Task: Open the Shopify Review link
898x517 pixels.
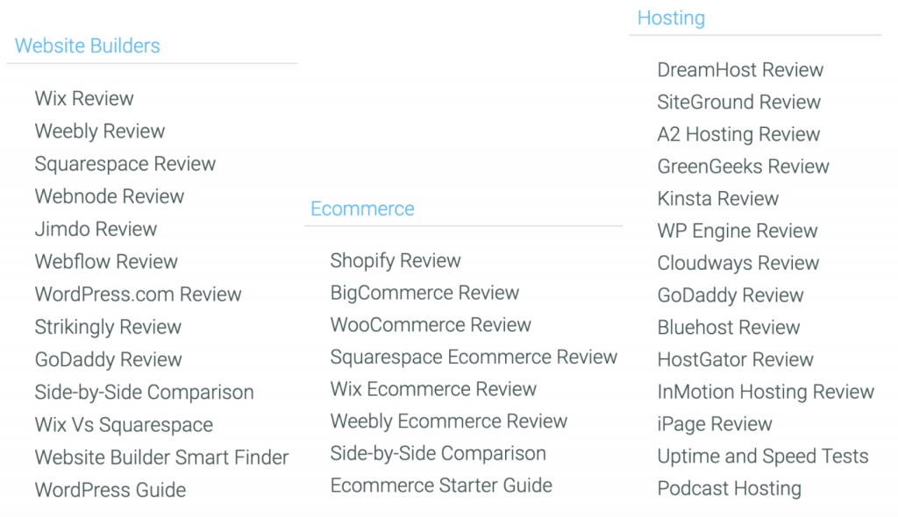Action: (396, 260)
